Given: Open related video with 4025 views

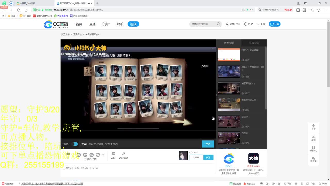Looking at the screenshot, I should [229, 55].
